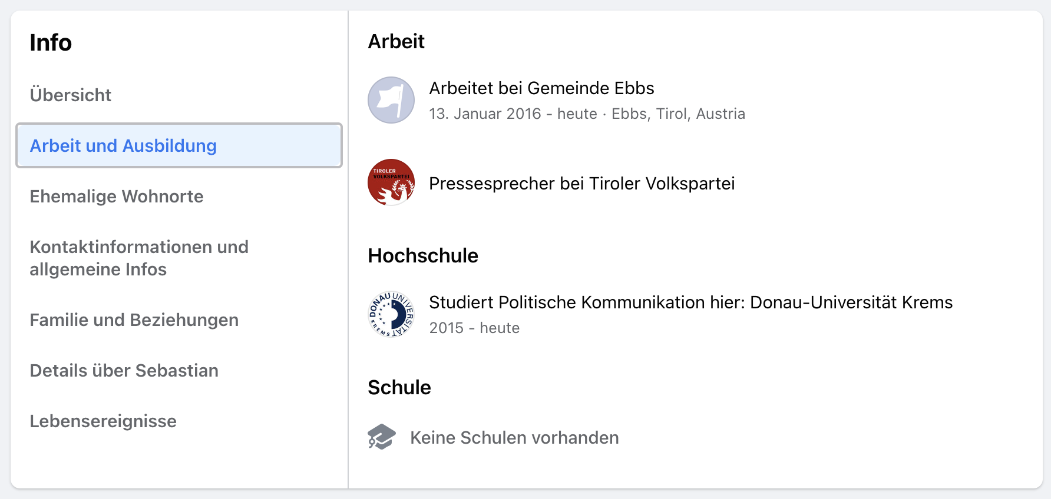Screen dimensions: 1051x499
Task: Click the Info heading
Action: 51,43
